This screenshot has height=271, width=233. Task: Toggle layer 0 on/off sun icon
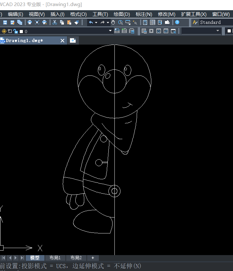pyautogui.click(x=4, y=31)
